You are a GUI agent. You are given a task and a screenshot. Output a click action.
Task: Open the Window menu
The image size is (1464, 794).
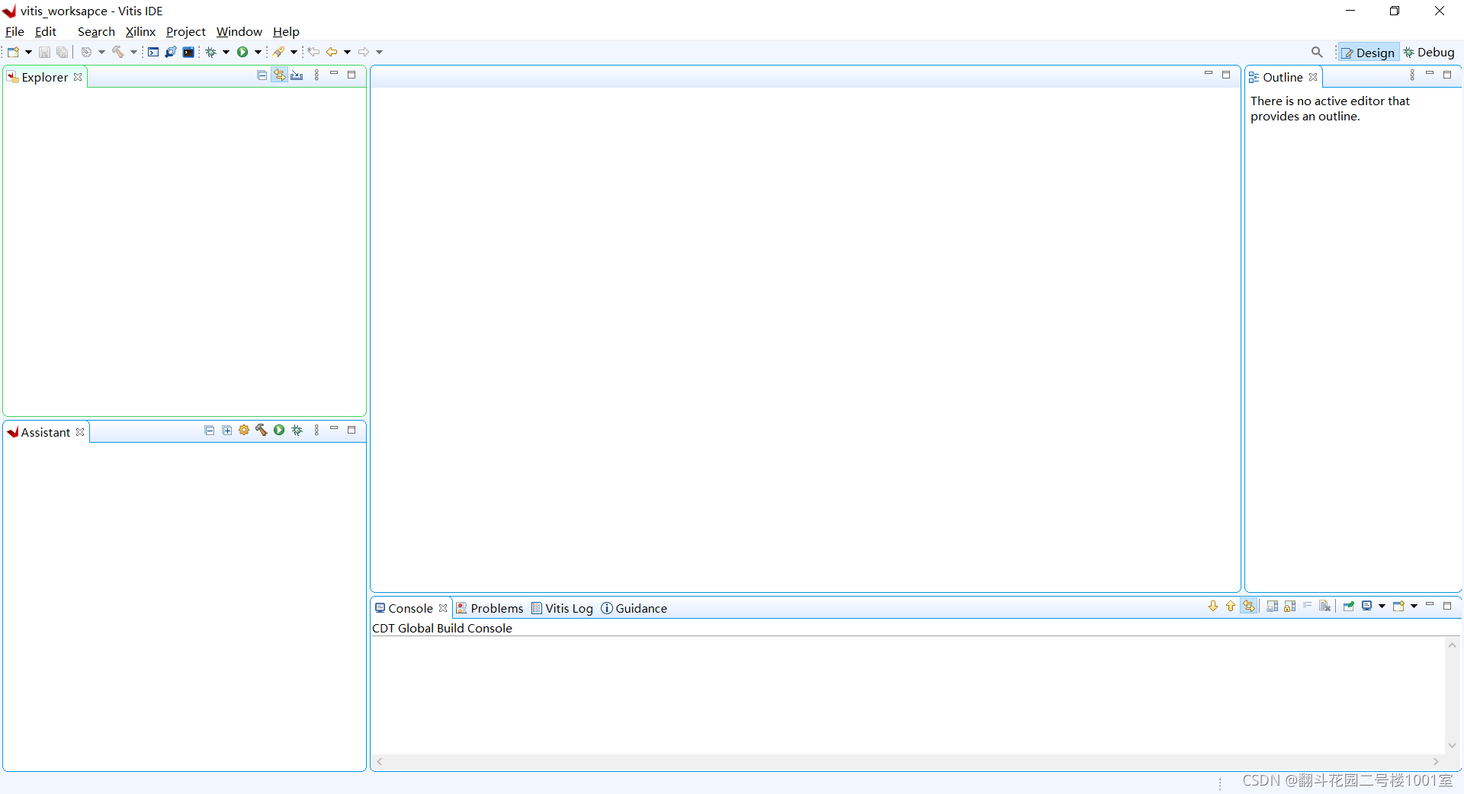point(239,31)
